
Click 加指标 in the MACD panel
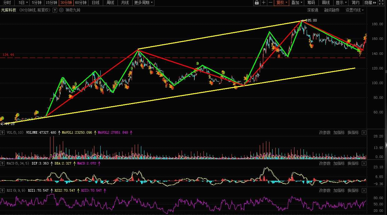point(339,163)
